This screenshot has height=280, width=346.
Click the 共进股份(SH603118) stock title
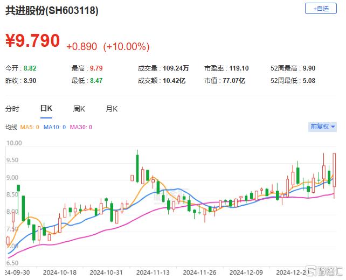(x=52, y=11)
